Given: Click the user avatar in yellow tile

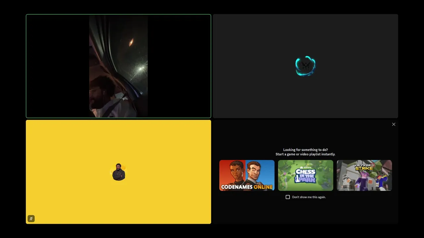Looking at the screenshot, I should click(119, 172).
